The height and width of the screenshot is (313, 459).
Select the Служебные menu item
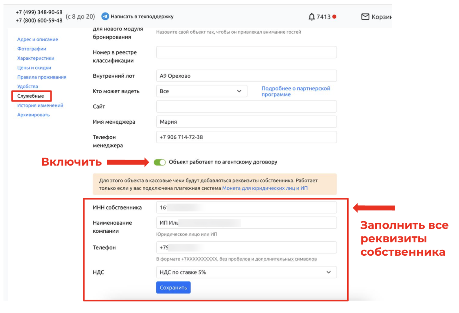(31, 96)
